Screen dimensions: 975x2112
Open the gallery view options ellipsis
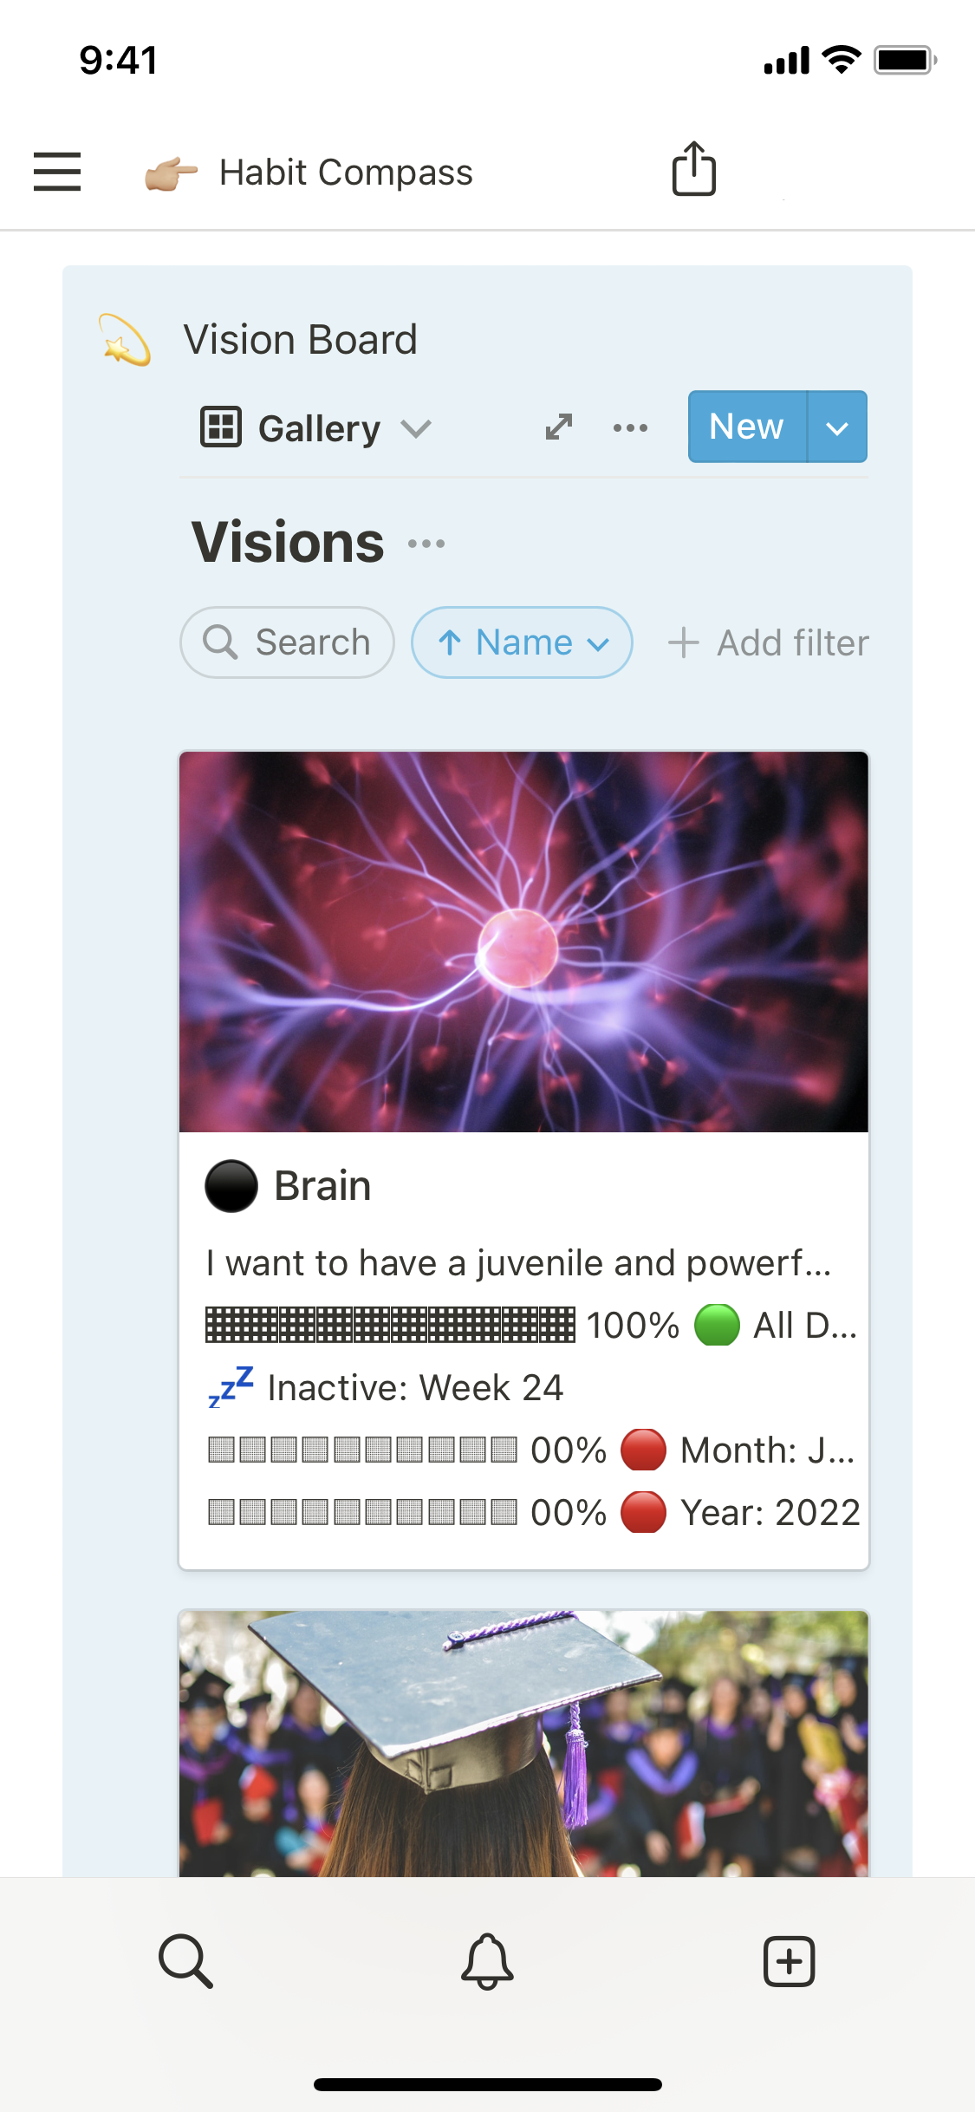(630, 427)
